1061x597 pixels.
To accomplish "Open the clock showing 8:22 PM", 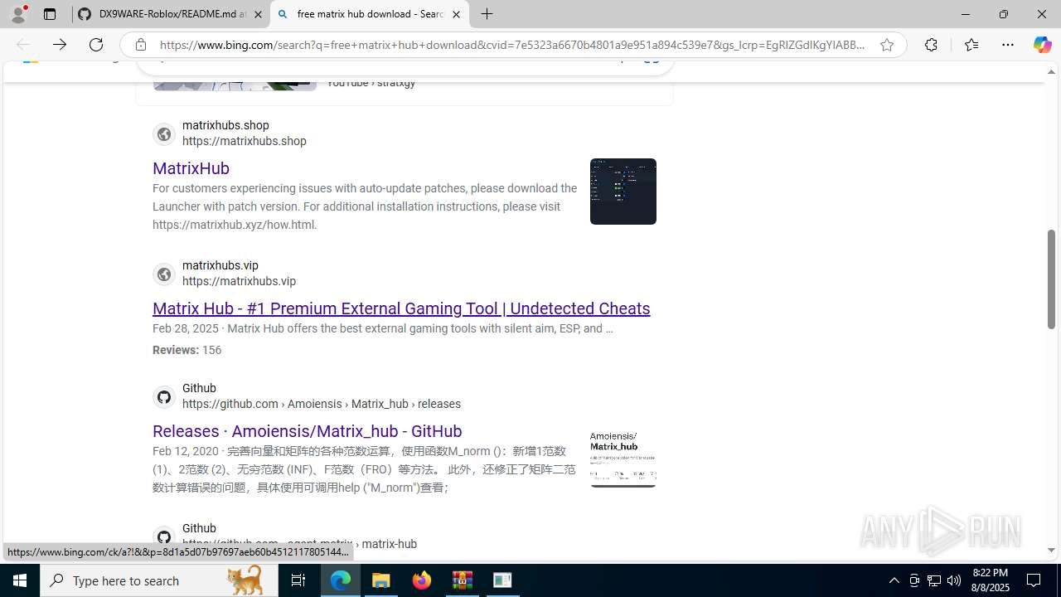I will tap(990, 580).
